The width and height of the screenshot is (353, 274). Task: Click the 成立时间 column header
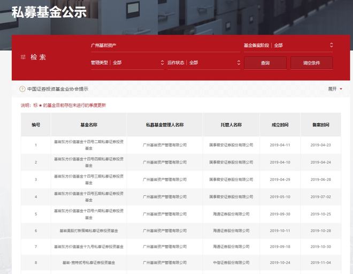[x=280, y=125]
